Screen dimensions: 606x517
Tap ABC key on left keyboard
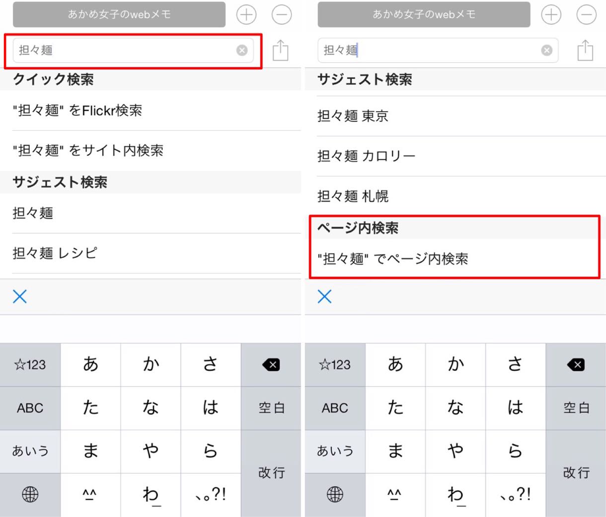[30, 408]
